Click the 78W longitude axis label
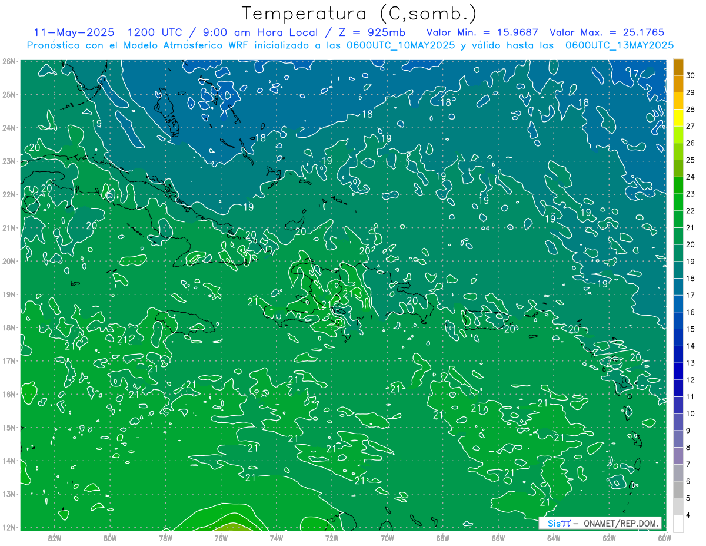The image size is (706, 546). click(x=165, y=538)
